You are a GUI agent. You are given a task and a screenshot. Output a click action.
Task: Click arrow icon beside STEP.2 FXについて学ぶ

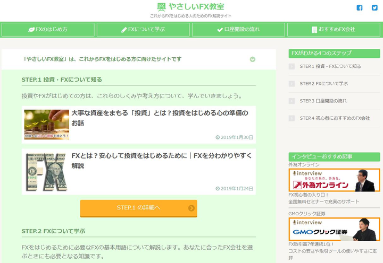click(x=292, y=84)
